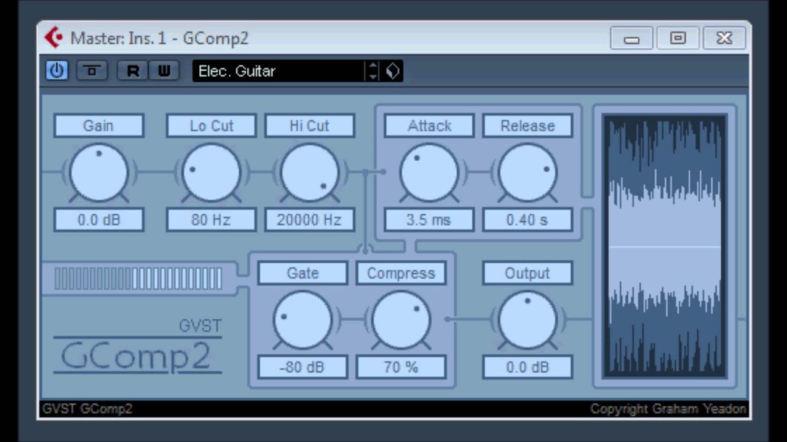Click the GComp2 logo text
The width and height of the screenshot is (787, 442).
pos(136,356)
